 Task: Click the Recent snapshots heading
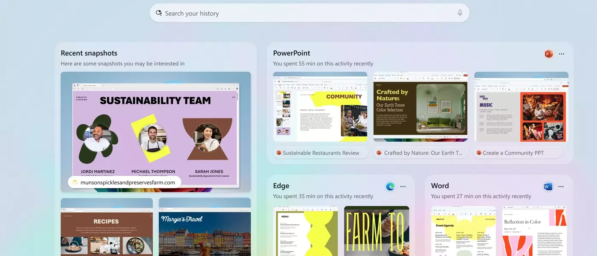point(89,53)
